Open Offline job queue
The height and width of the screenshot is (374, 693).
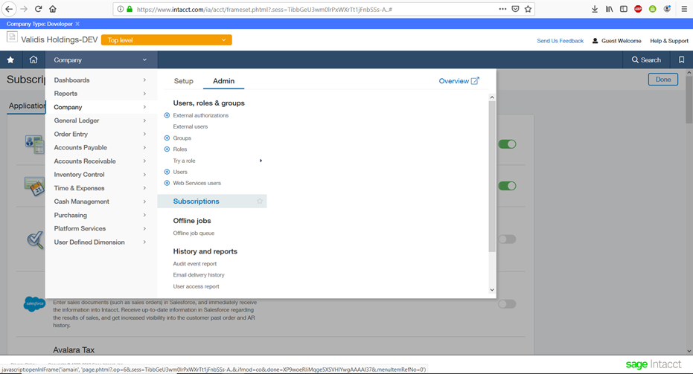point(194,233)
